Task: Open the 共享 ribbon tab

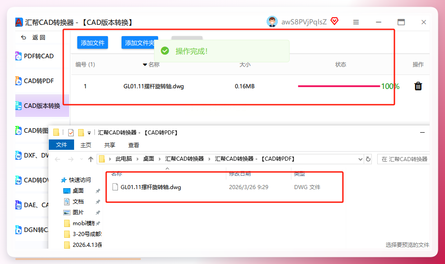Action: tap(109, 145)
